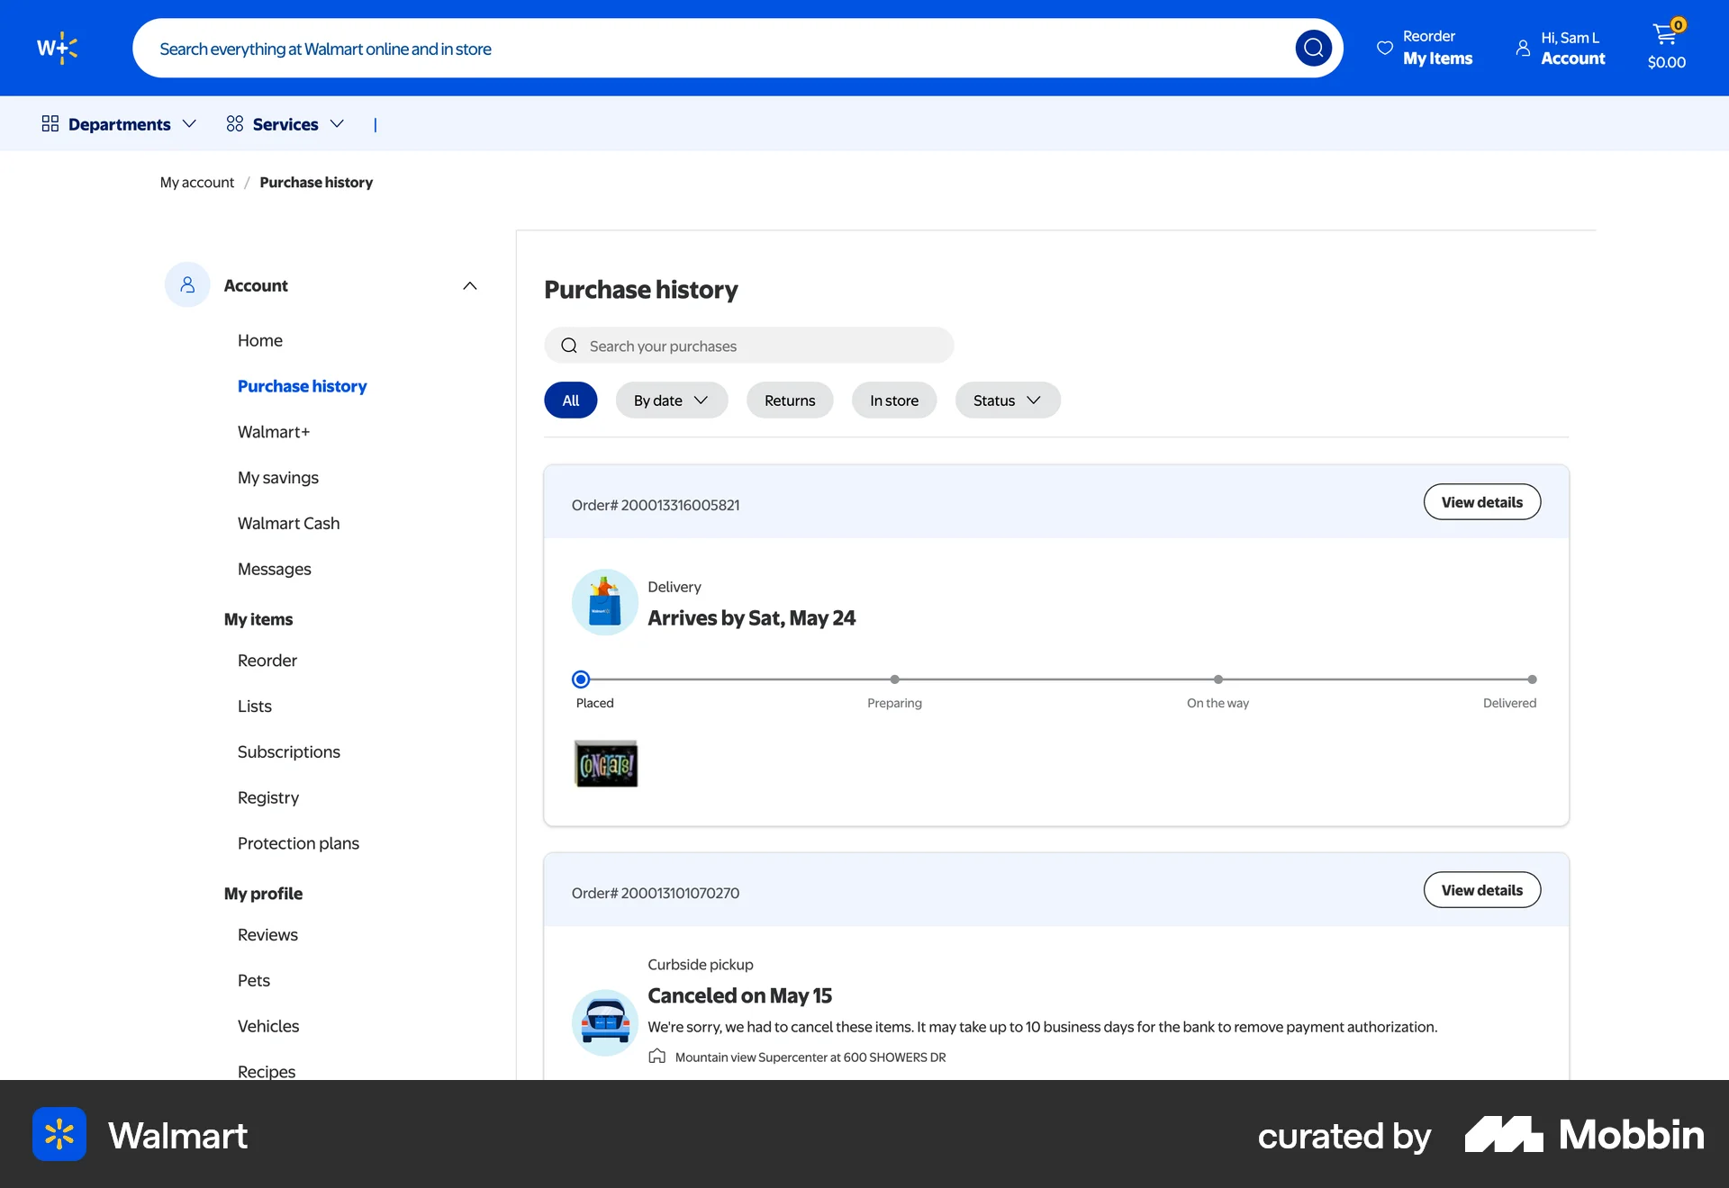Click the Walmart logo in the header
This screenshot has width=1729, height=1188.
(57, 47)
